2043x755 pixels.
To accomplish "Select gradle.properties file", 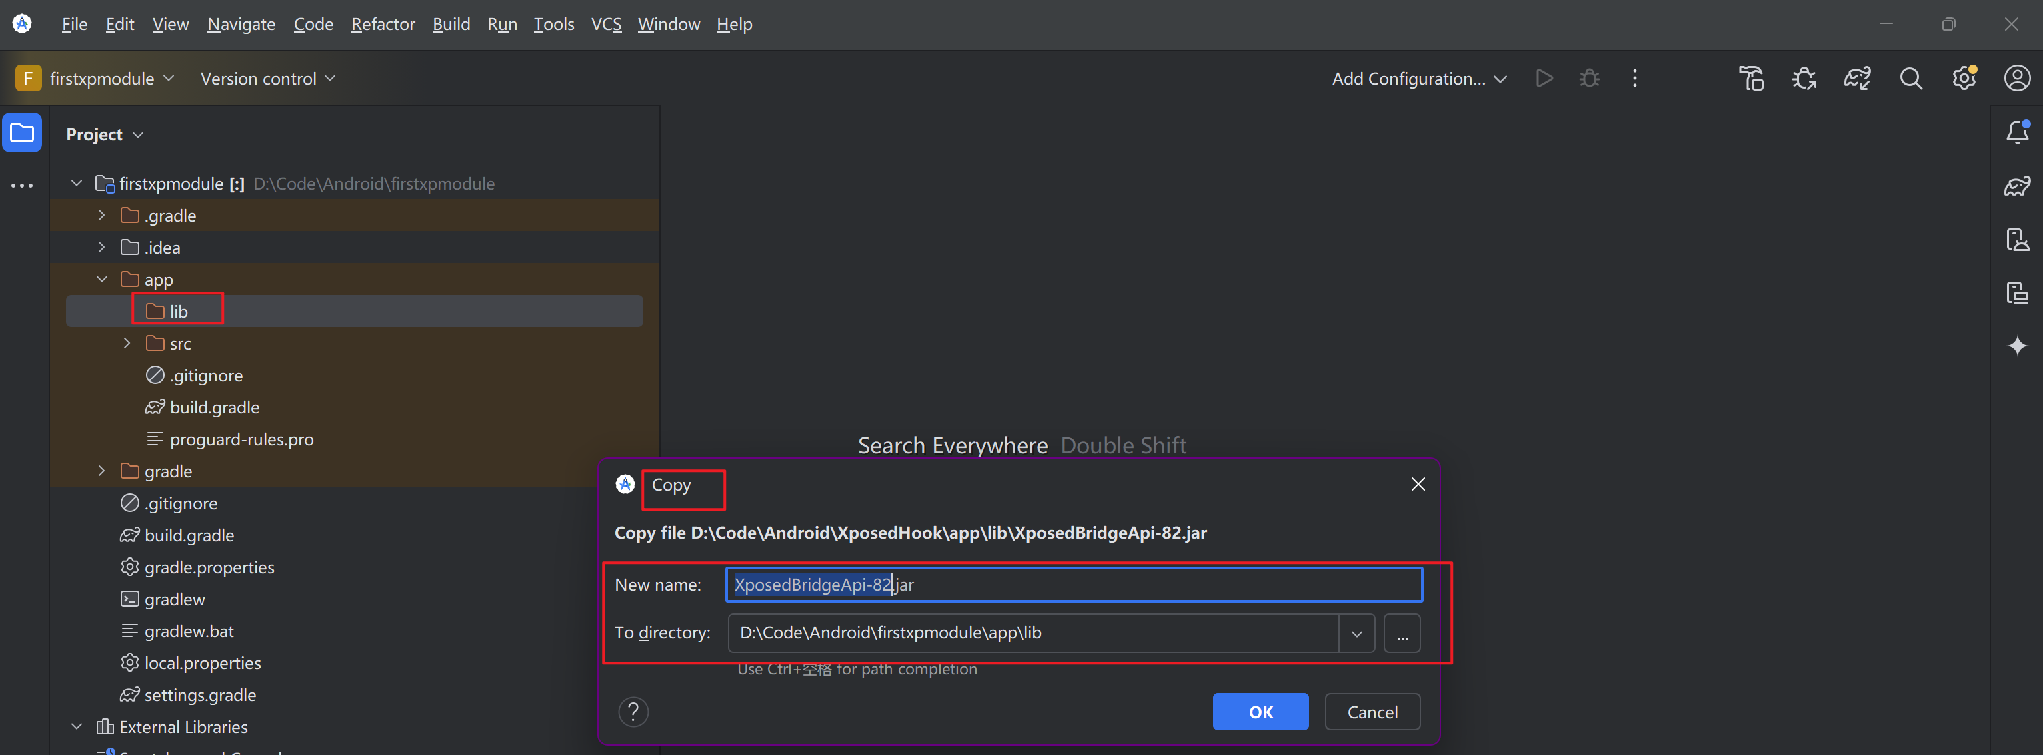I will 197,567.
